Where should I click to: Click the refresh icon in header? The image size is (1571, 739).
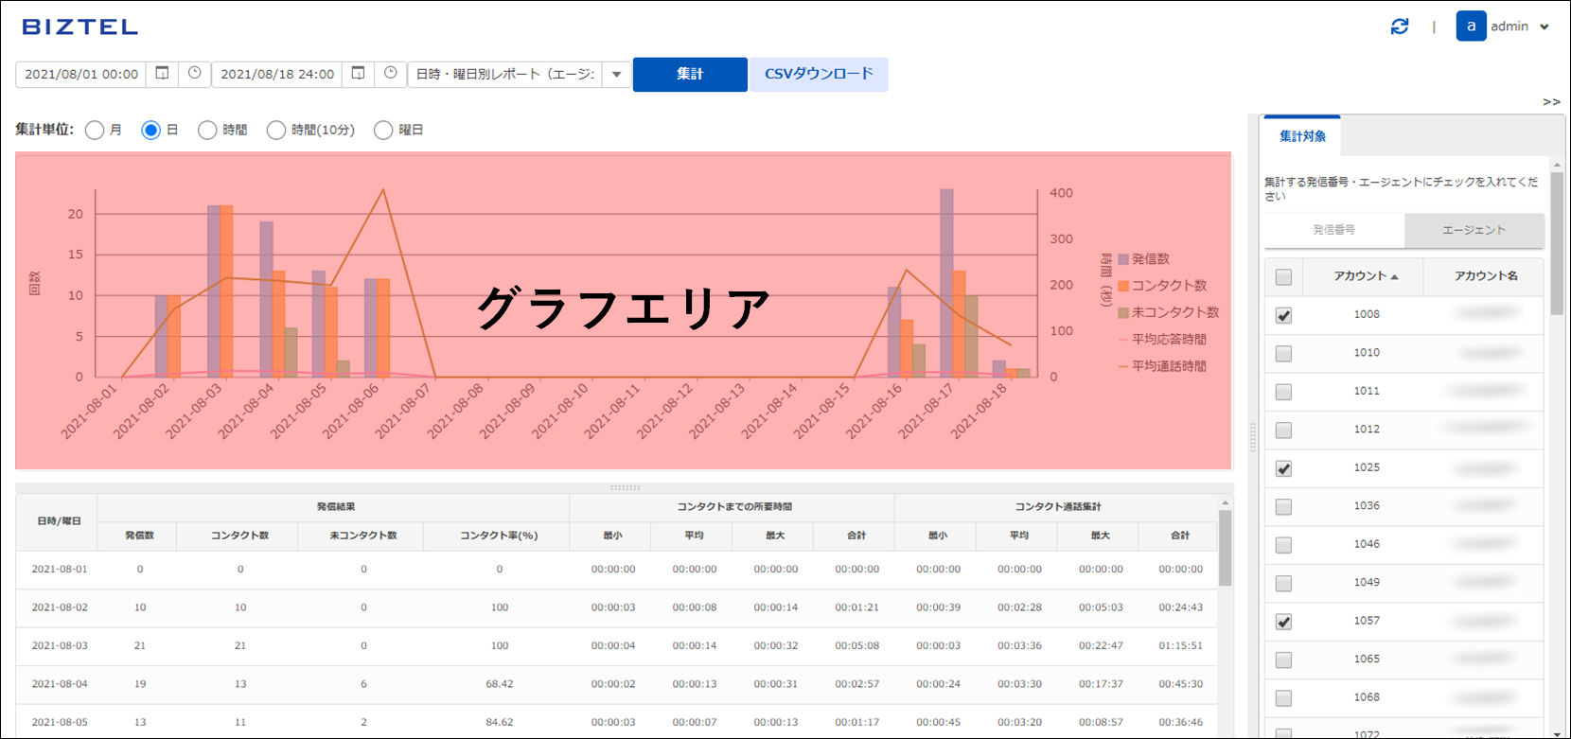(x=1399, y=26)
